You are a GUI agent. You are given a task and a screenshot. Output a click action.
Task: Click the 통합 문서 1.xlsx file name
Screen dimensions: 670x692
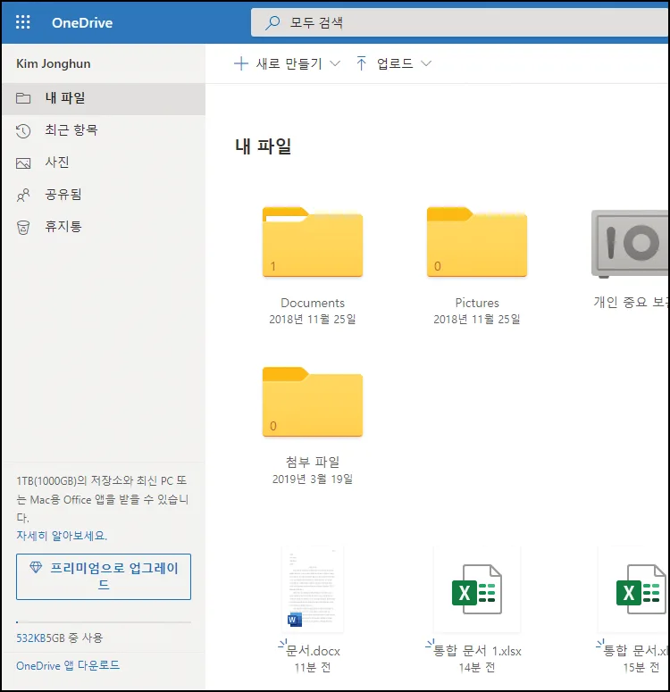coord(477,651)
